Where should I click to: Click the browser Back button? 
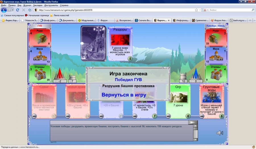(4, 10)
